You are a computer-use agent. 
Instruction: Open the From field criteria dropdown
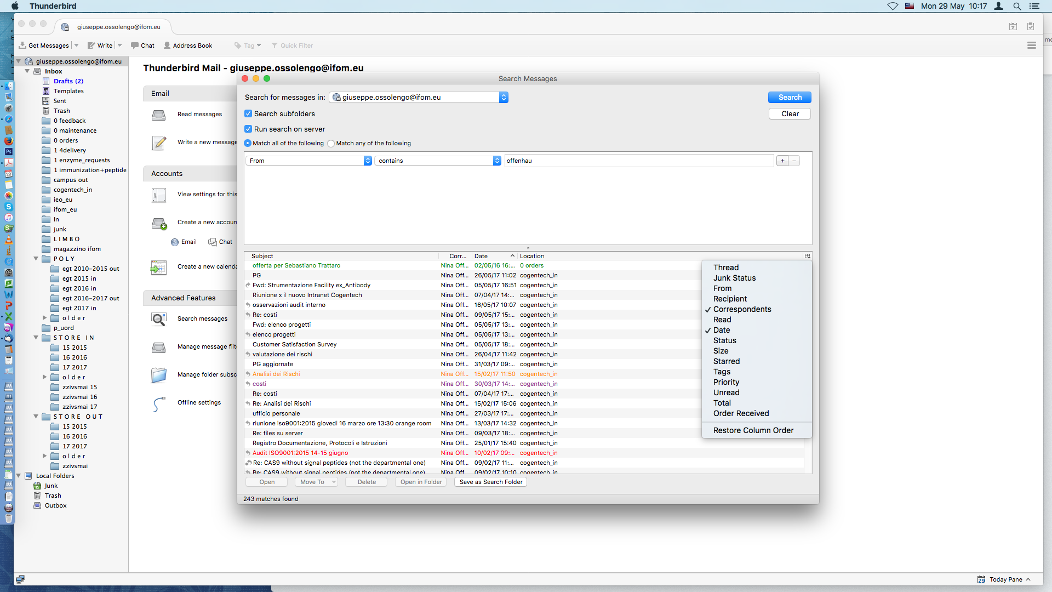pos(309,161)
